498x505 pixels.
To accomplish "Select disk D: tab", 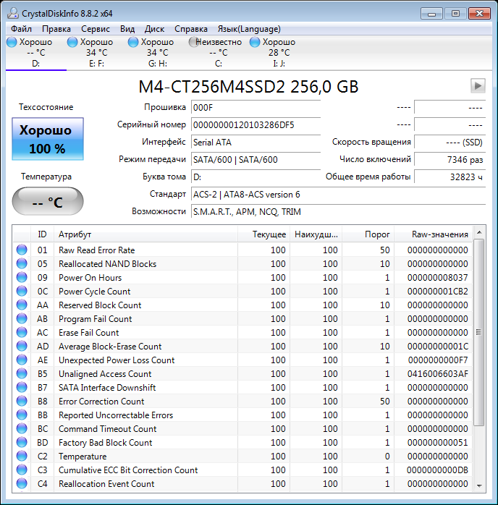I will 35,53.
